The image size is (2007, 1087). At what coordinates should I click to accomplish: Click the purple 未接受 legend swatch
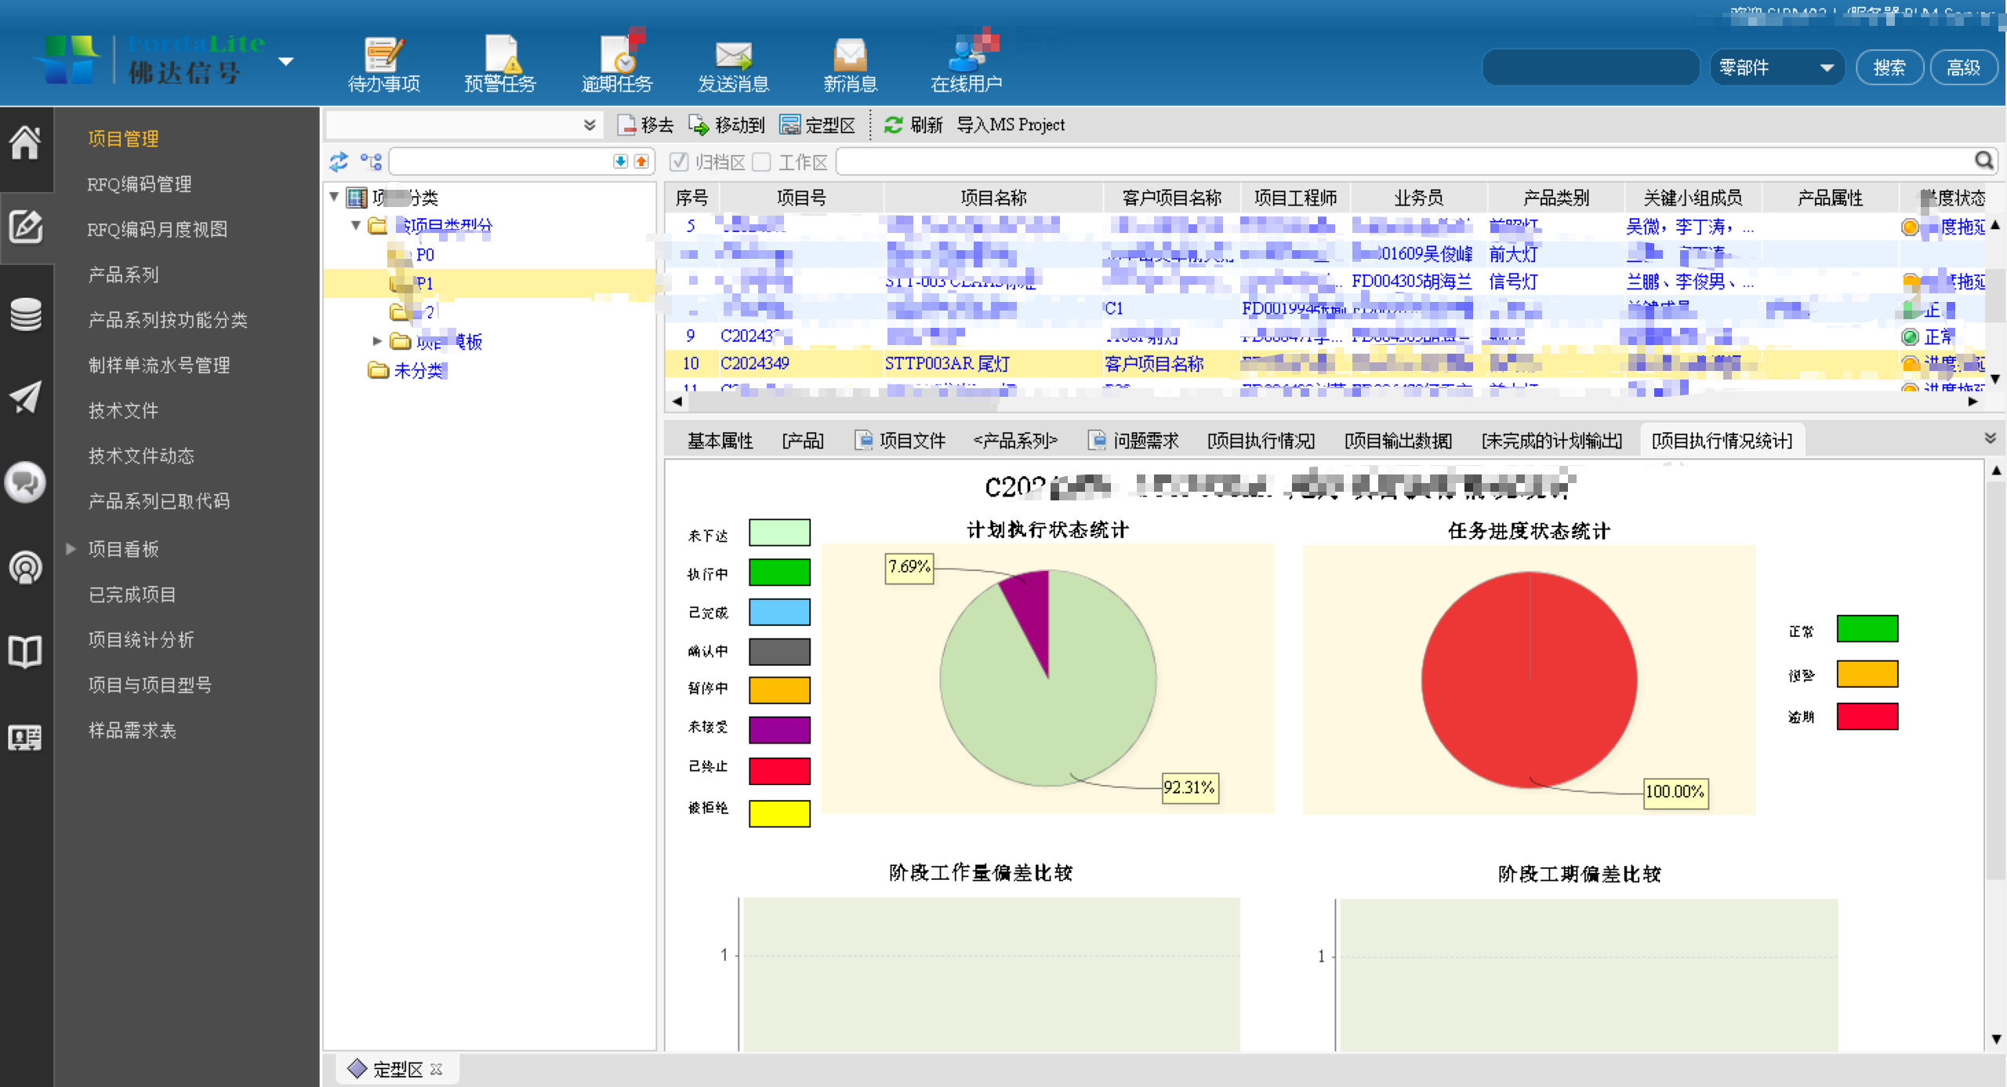[x=779, y=729]
